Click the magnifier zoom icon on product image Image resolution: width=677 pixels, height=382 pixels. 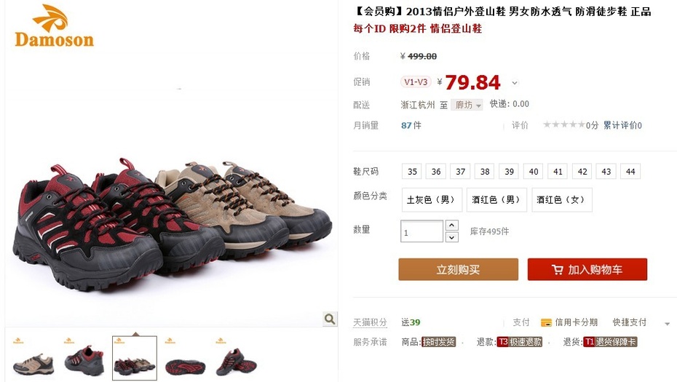[x=330, y=319]
